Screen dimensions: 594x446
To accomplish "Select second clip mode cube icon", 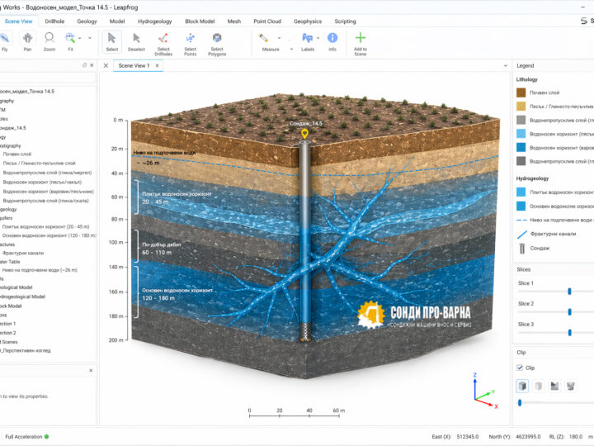I will tap(538, 386).
